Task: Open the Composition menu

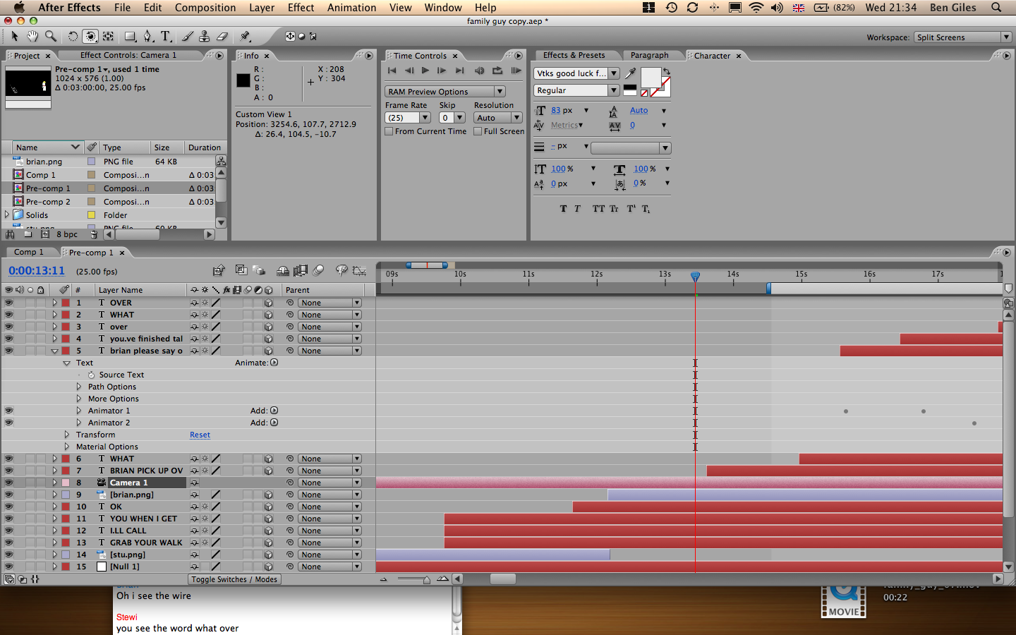Action: coord(205,7)
